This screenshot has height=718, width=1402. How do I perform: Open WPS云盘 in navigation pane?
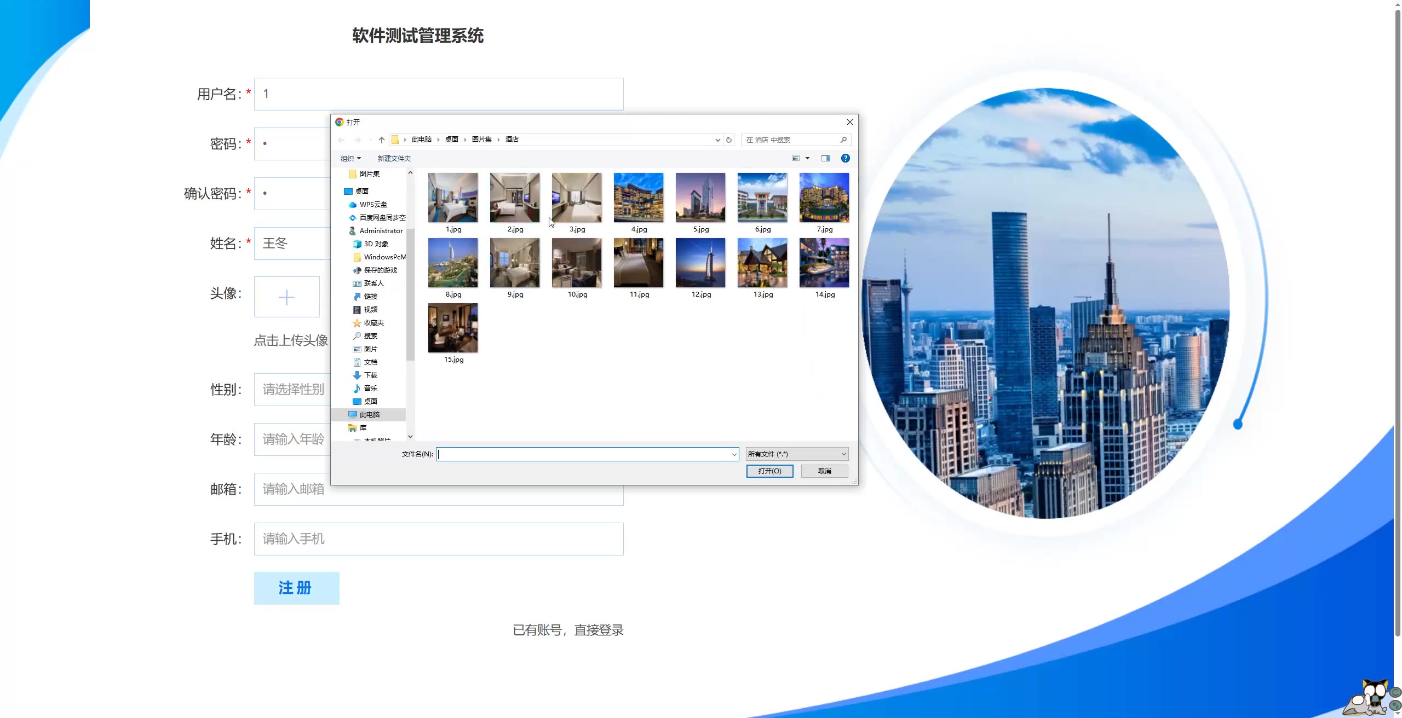pyautogui.click(x=373, y=205)
